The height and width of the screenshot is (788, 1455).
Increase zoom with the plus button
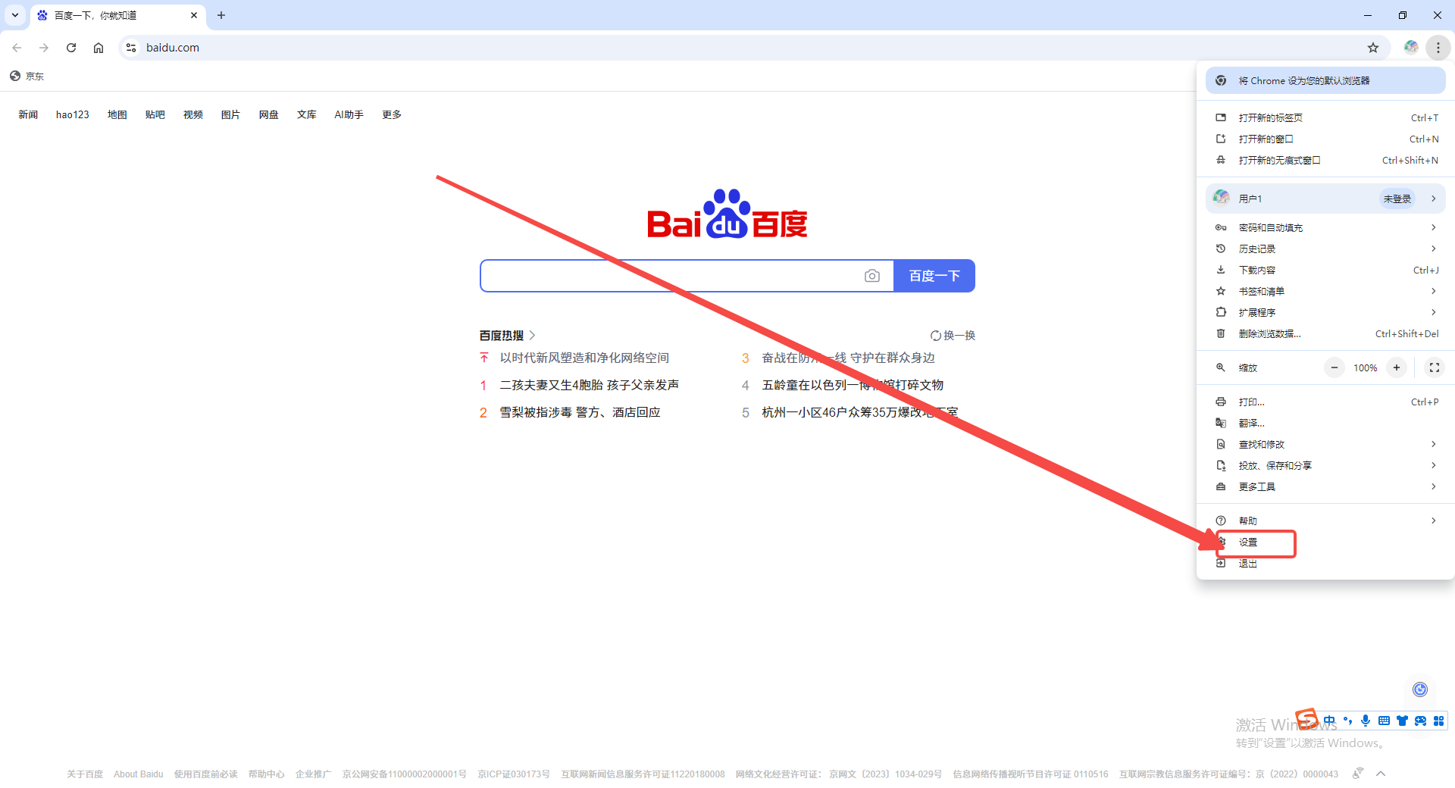point(1397,367)
